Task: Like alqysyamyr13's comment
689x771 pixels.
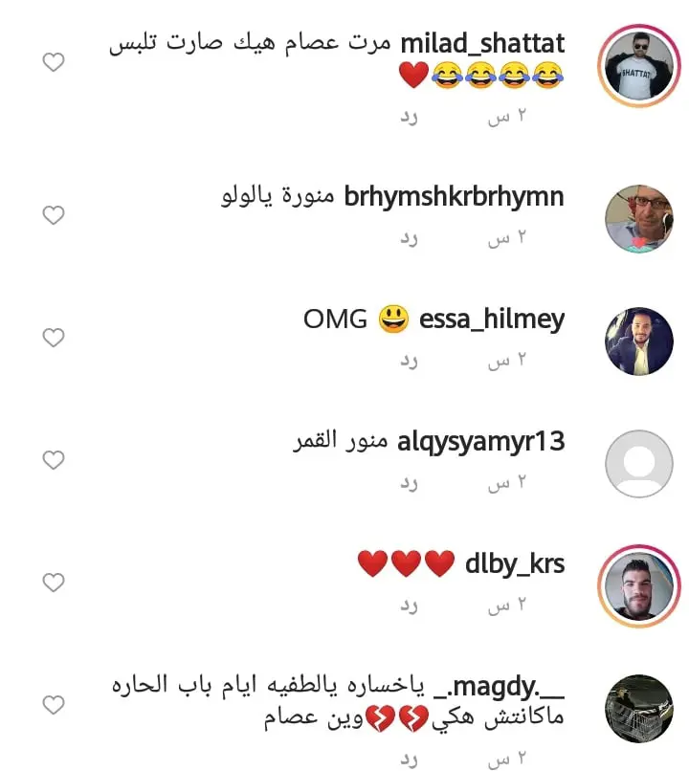Action: (54, 460)
